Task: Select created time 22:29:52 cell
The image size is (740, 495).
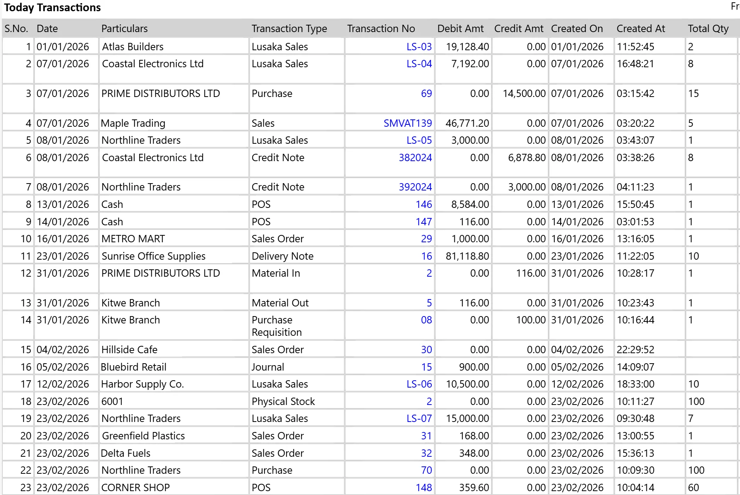Action: coord(650,350)
